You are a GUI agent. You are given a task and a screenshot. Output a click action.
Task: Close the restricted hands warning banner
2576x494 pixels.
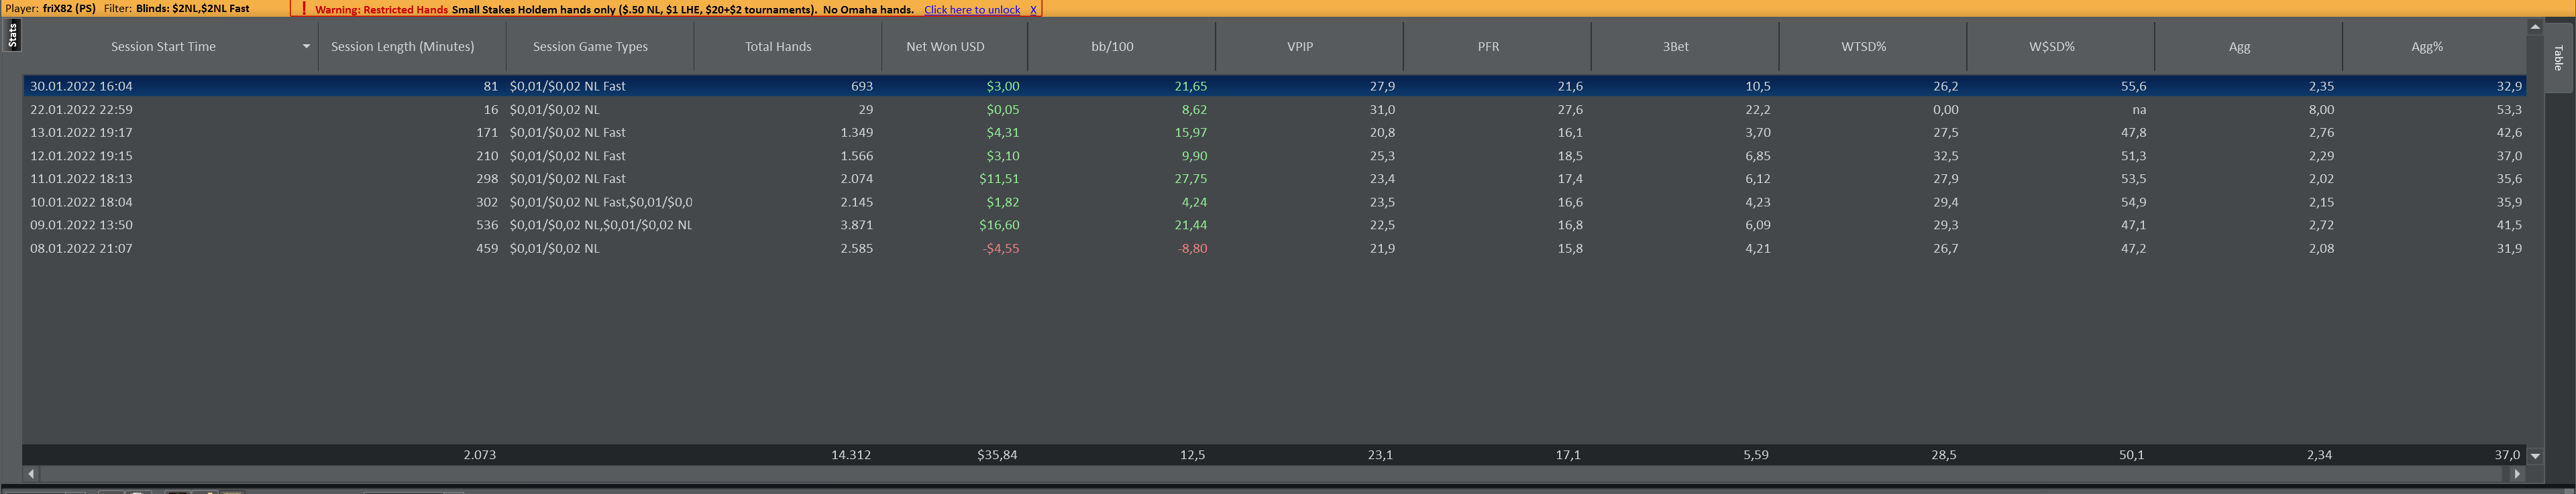[x=1033, y=10]
